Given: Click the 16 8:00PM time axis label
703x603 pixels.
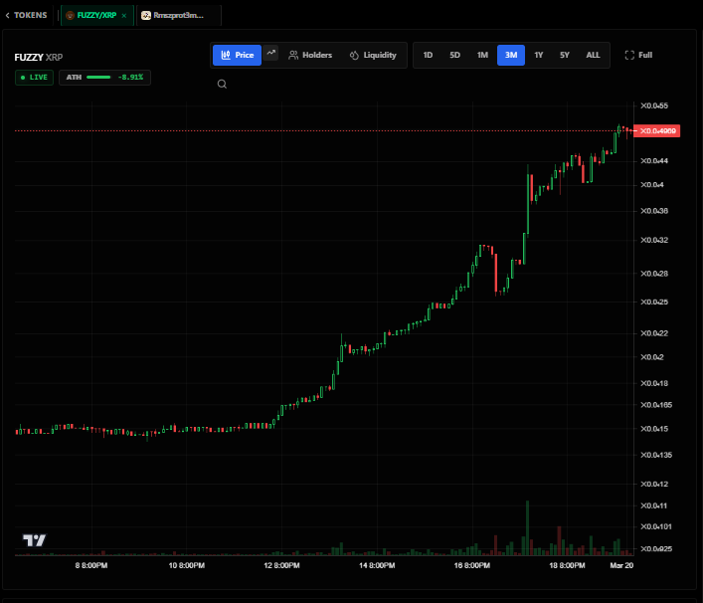Looking at the screenshot, I should (471, 565).
